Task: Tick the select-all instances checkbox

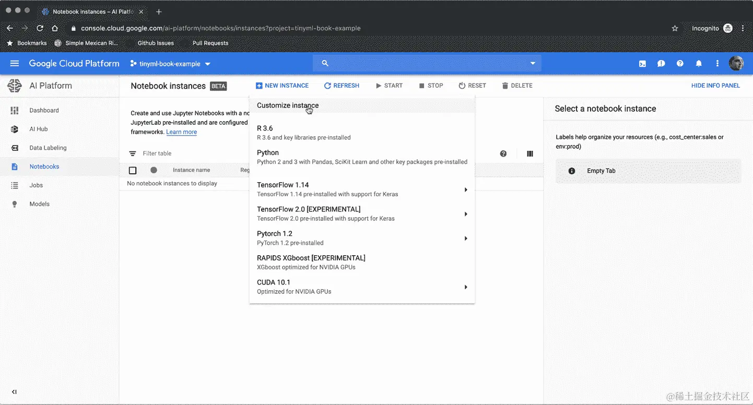Action: point(133,171)
